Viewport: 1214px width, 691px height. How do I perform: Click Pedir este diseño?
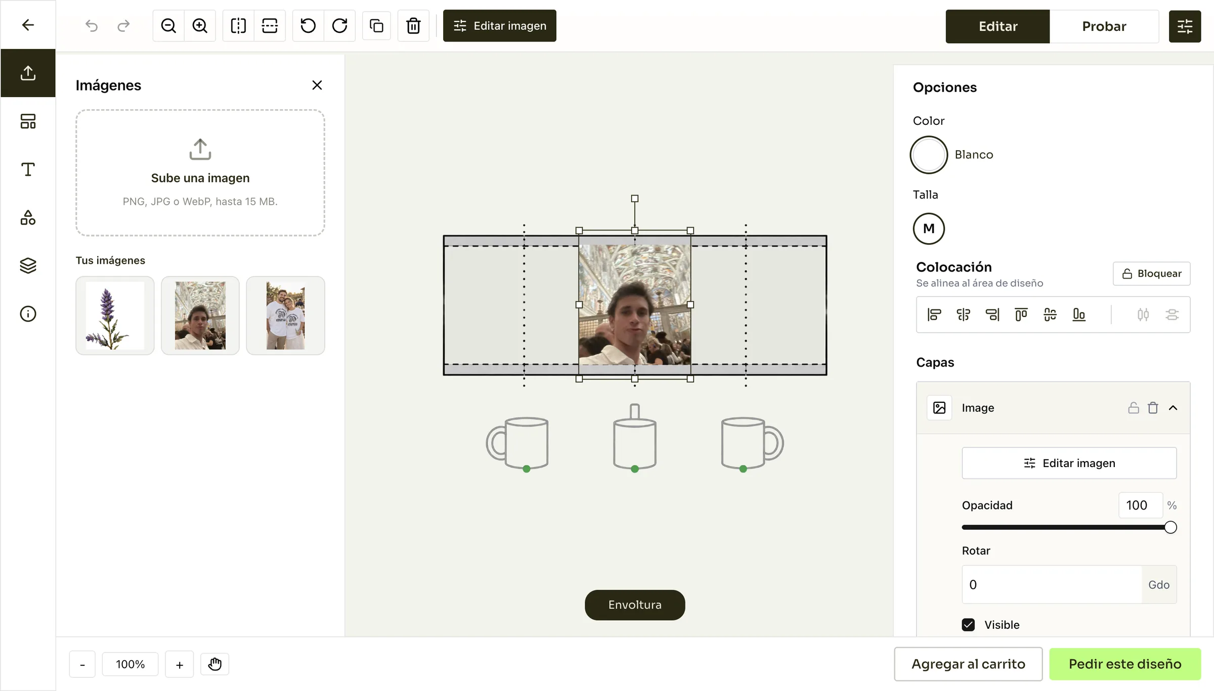coord(1125,664)
